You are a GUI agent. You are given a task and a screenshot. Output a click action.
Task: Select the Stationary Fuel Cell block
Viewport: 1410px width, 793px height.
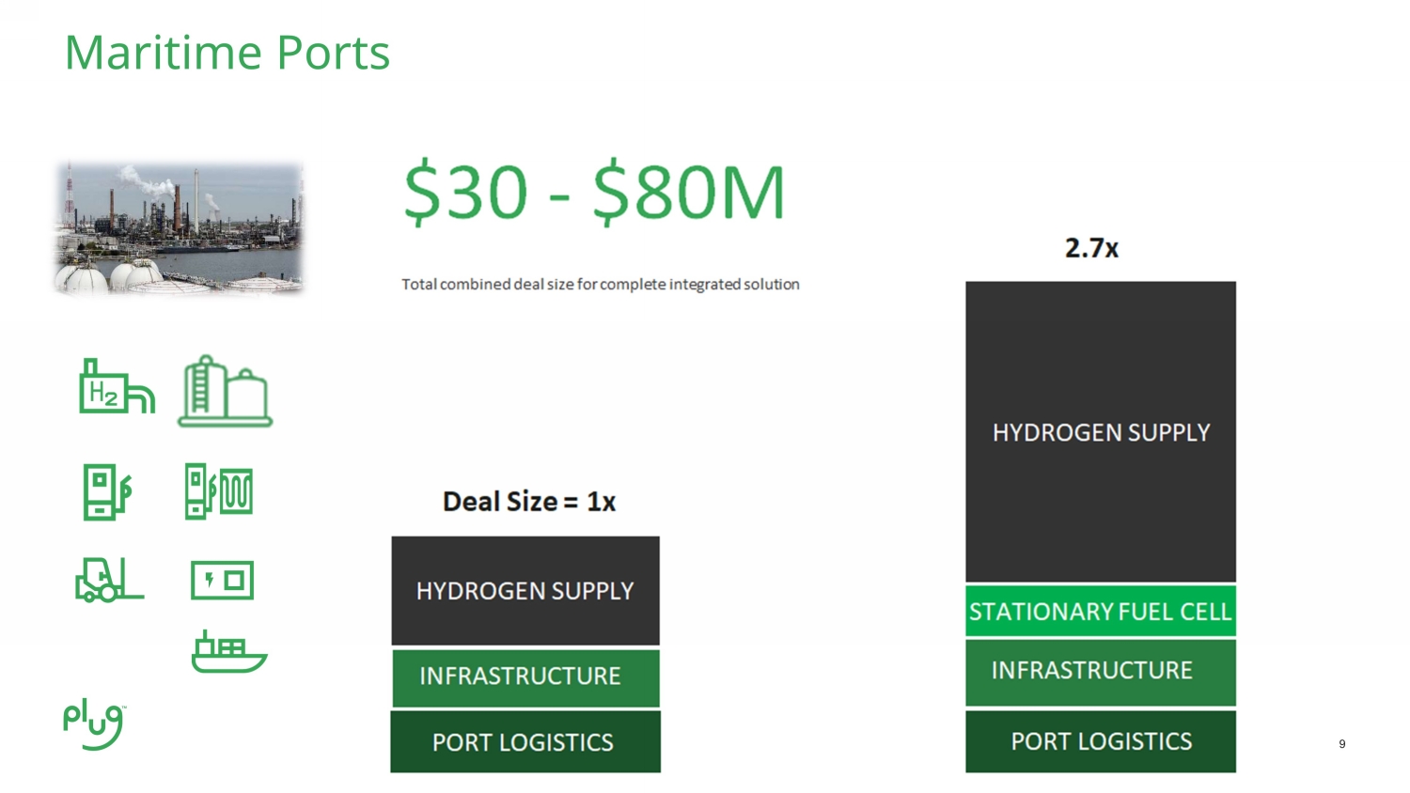(x=1101, y=612)
